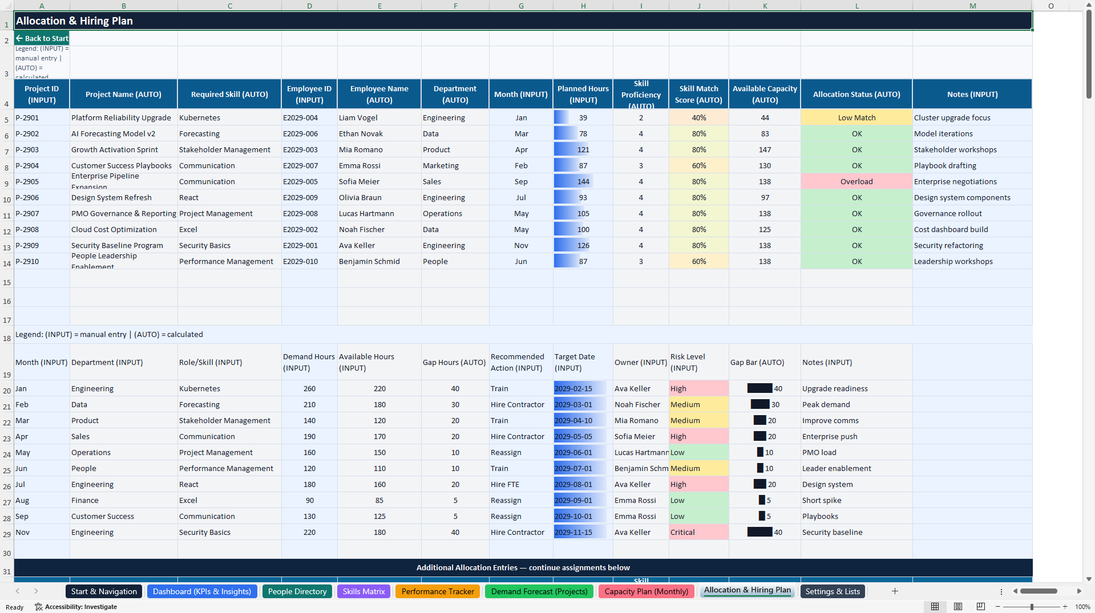
Task: Open the People Directory sheet tab
Action: tap(297, 591)
